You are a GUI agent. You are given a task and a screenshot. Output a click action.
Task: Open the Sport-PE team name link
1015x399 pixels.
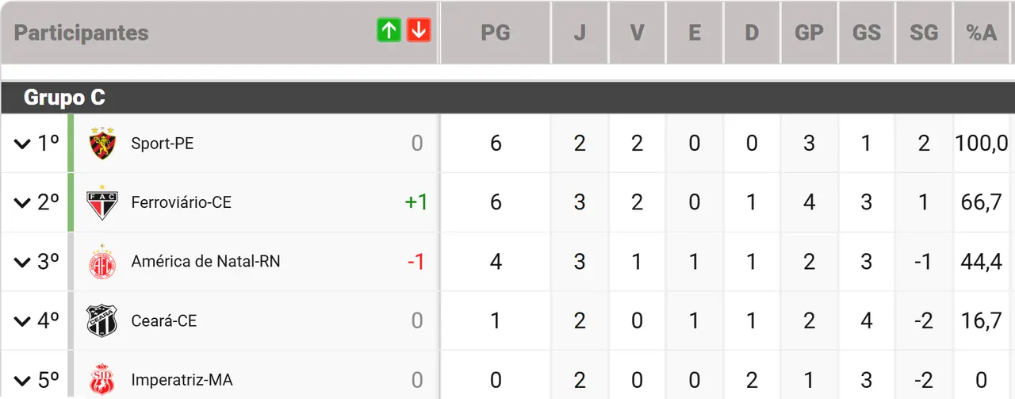point(163,144)
